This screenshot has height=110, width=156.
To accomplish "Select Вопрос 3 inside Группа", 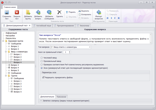I will point(18,87).
